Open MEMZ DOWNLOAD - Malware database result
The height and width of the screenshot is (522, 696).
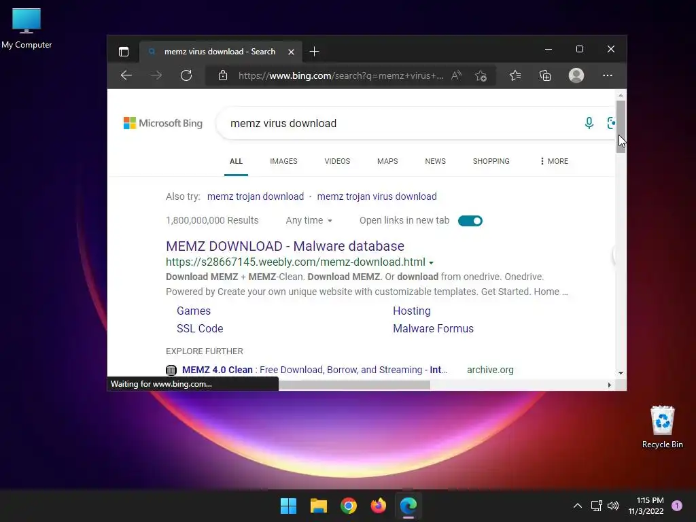285,246
